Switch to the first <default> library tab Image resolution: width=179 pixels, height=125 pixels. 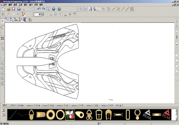pos(10,105)
